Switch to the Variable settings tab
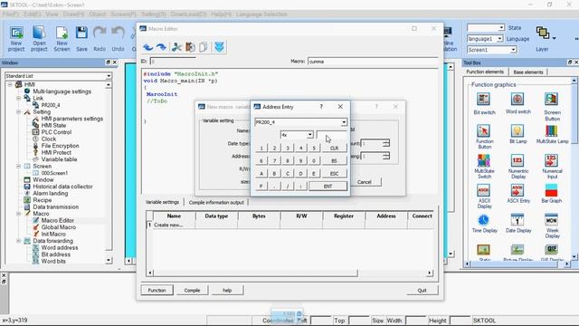Screen dimensions: 579x326 point(162,202)
